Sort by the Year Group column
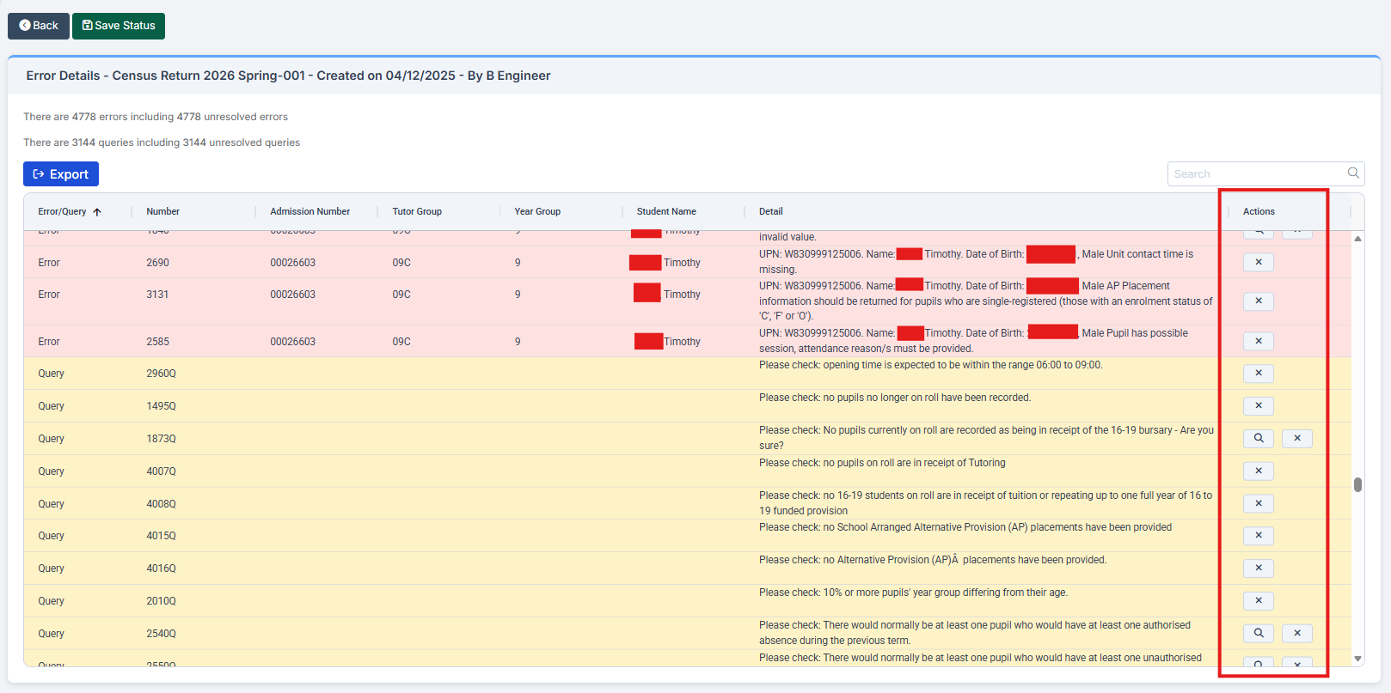Viewport: 1391px width, 693px height. 537,212
